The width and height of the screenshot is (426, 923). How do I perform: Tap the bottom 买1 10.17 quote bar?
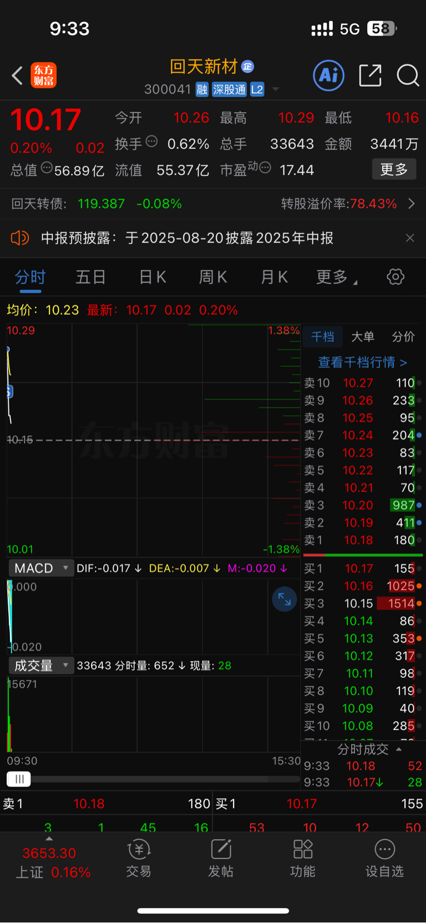click(319, 804)
